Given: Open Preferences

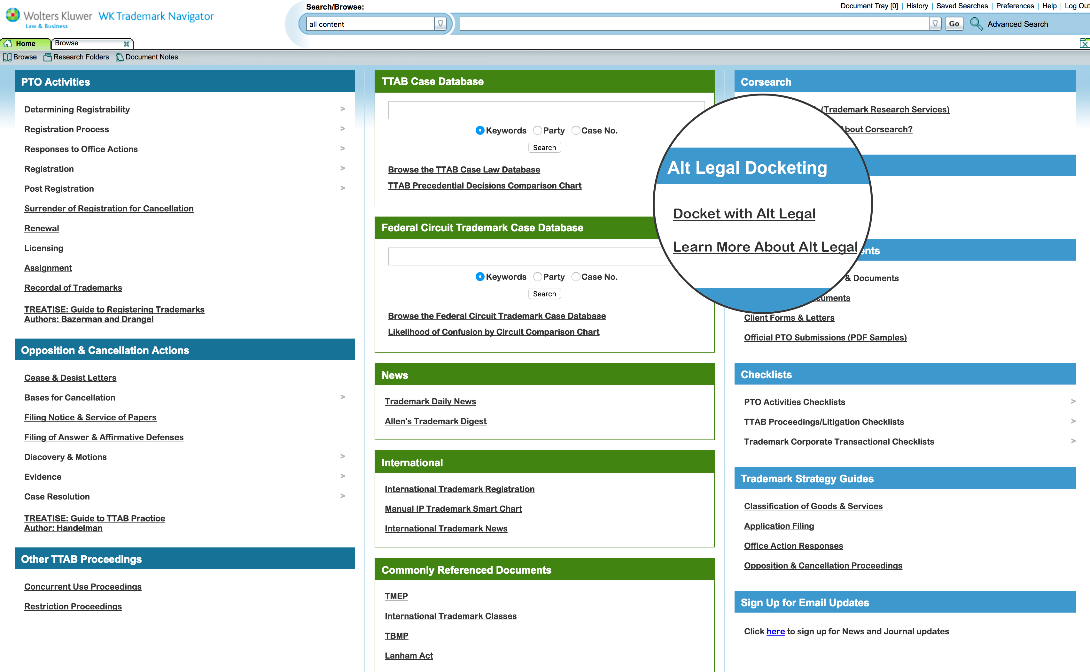Looking at the screenshot, I should click(x=1015, y=6).
